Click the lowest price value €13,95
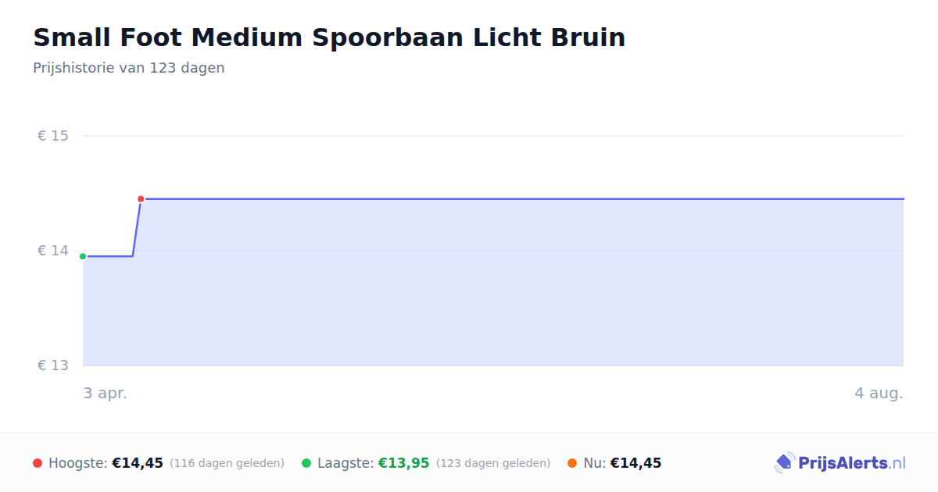The height and width of the screenshot is (492, 938). coord(404,463)
